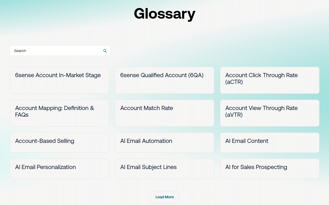Viewport: 329px width, 205px height.
Task: Click inside the Search input field
Action: click(52, 51)
